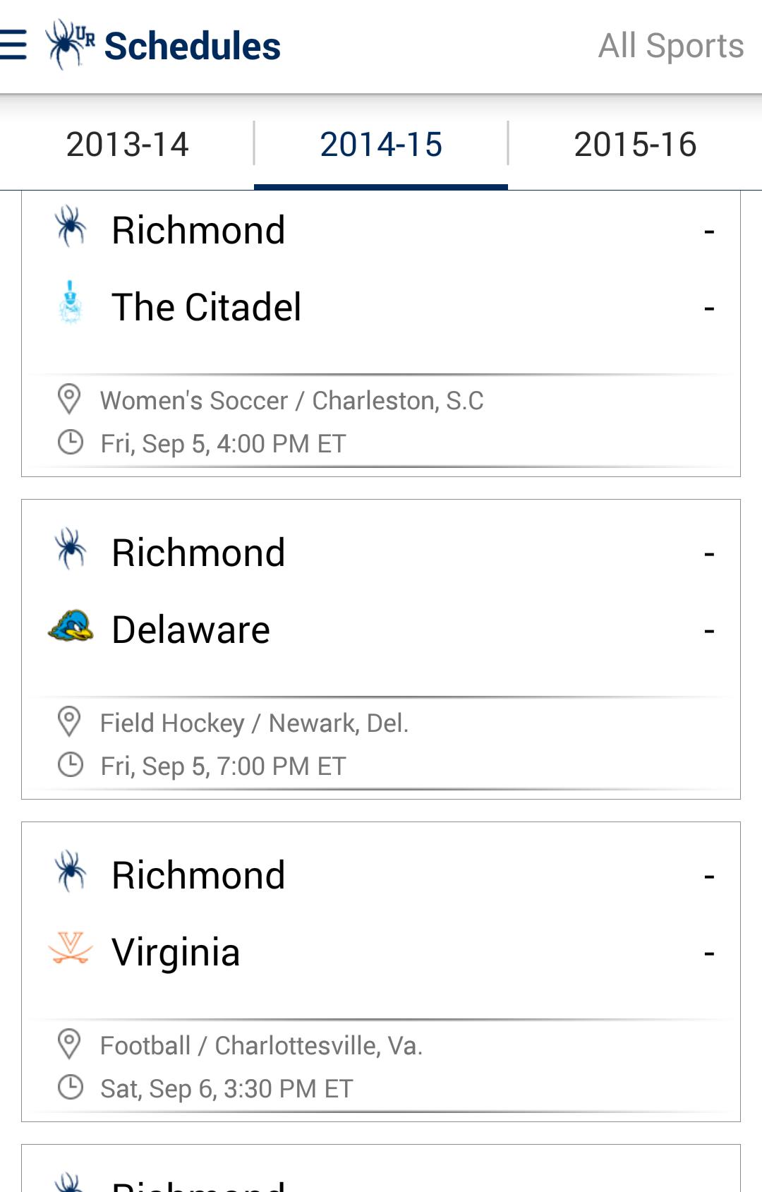The height and width of the screenshot is (1192, 762).
Task: Select the 2014-15 season tab
Action: pyautogui.click(x=381, y=145)
